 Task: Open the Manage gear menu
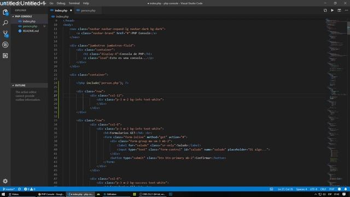[x=5, y=181]
